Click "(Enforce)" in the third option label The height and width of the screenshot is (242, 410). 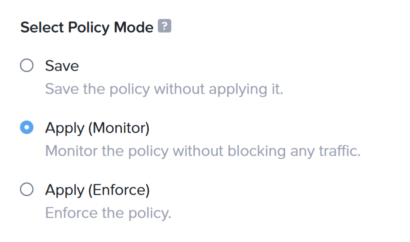[119, 190]
